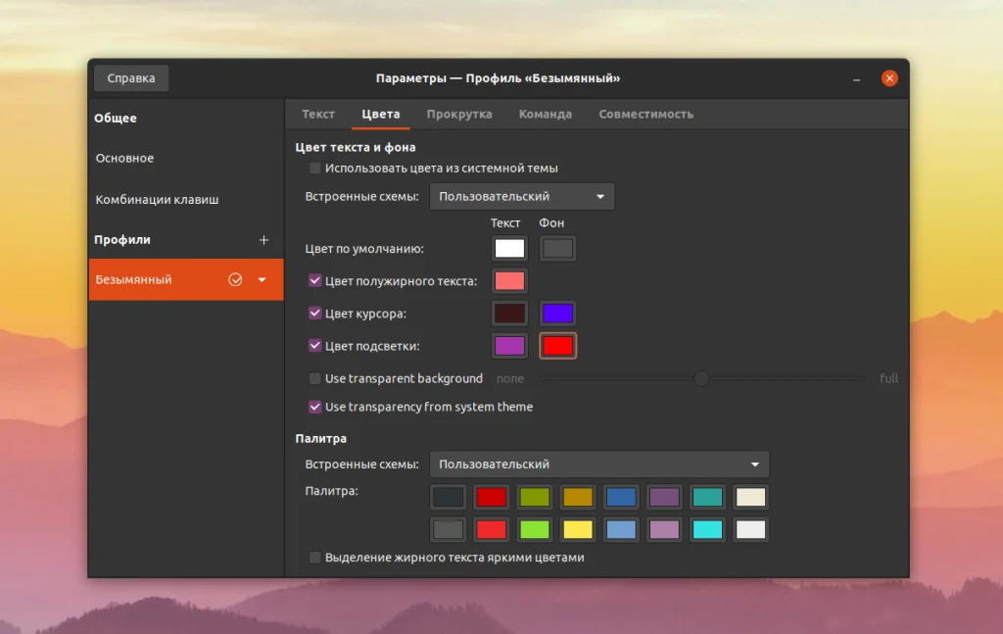
Task: Add a new profile with the plus icon
Action: 263,239
